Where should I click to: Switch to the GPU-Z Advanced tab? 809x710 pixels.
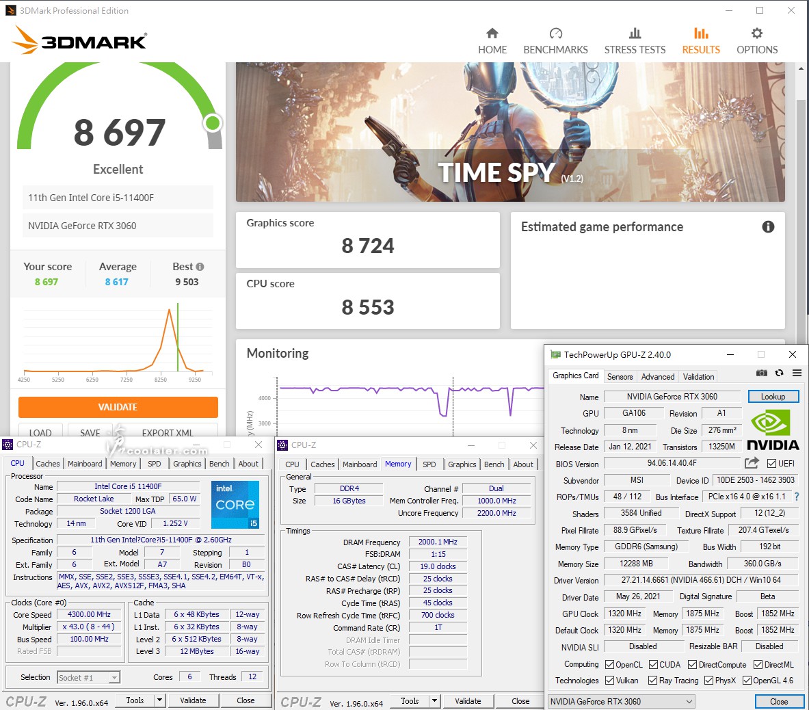658,377
